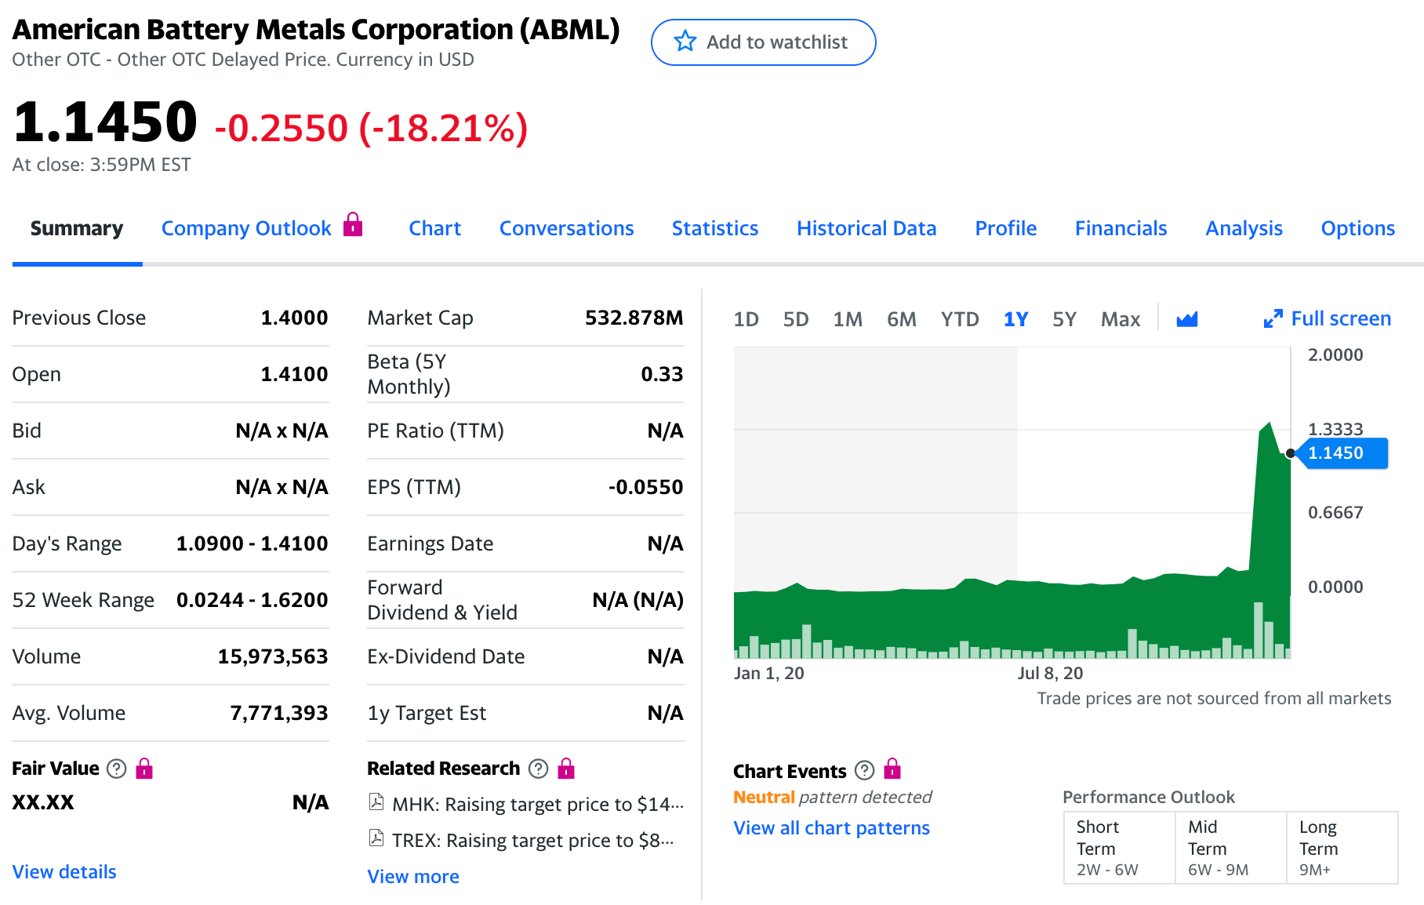Select the 5Y chart range
Image resolution: width=1424 pixels, height=905 pixels.
(x=1064, y=319)
